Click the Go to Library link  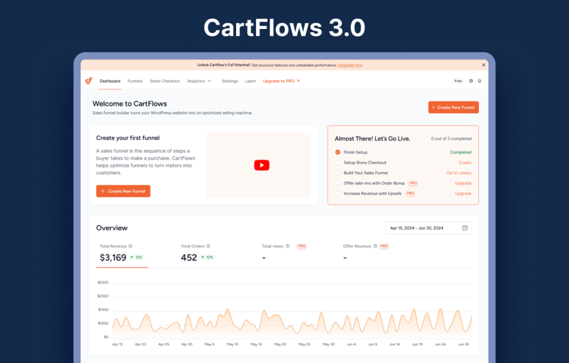pyautogui.click(x=459, y=173)
